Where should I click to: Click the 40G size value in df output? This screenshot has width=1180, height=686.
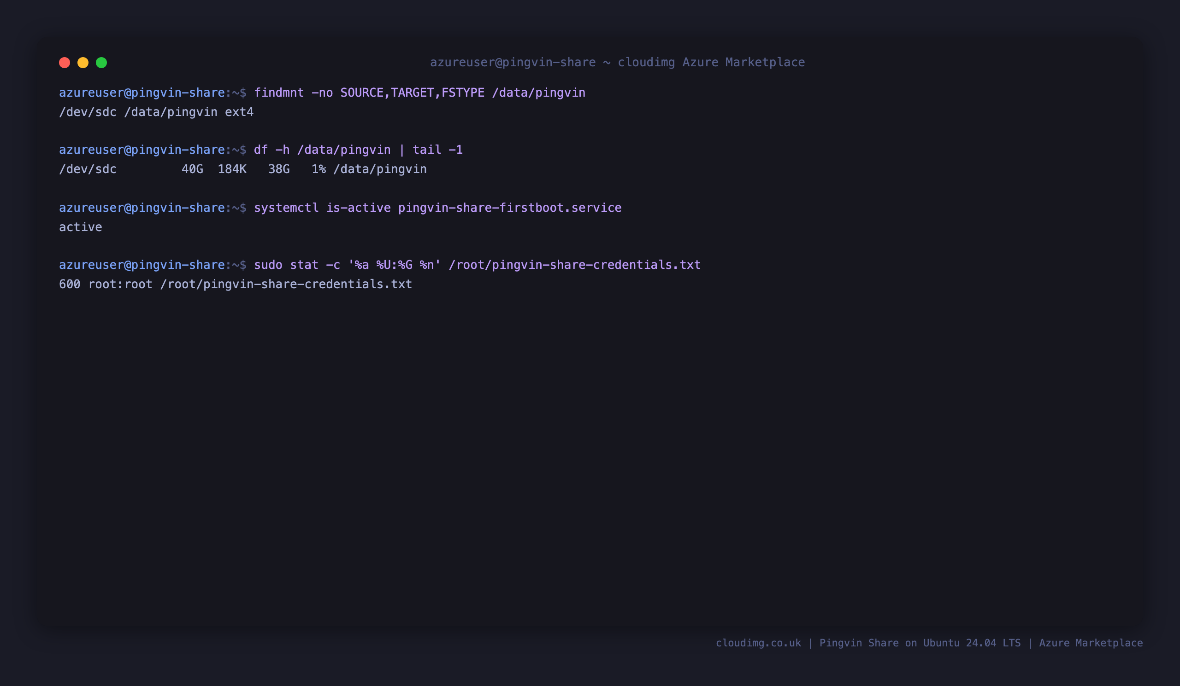pos(193,169)
